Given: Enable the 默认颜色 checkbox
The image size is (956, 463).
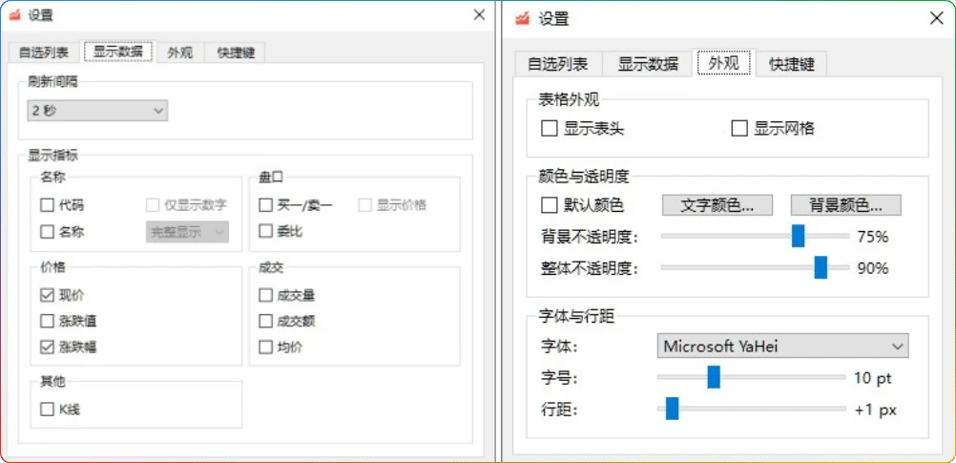Looking at the screenshot, I should point(550,205).
